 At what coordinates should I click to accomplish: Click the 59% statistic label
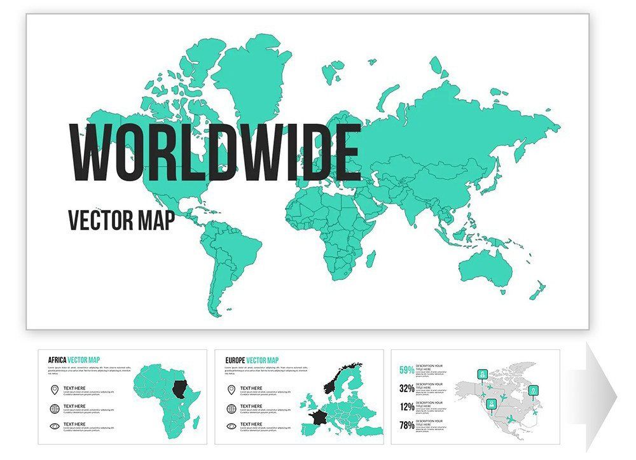click(x=407, y=370)
